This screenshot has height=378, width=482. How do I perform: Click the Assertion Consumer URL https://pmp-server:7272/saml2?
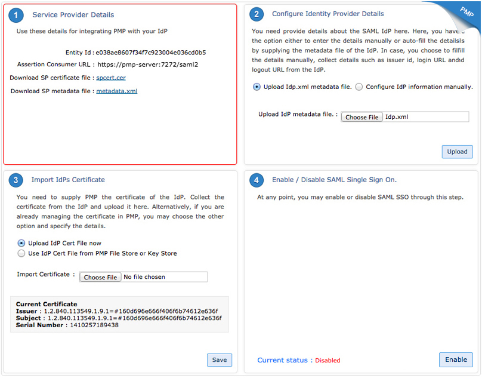(x=148, y=64)
